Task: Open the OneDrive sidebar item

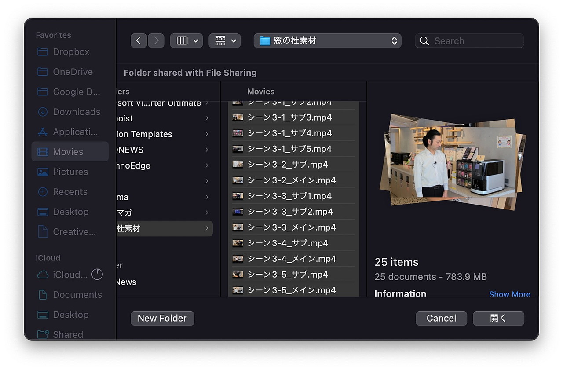Action: (72, 72)
